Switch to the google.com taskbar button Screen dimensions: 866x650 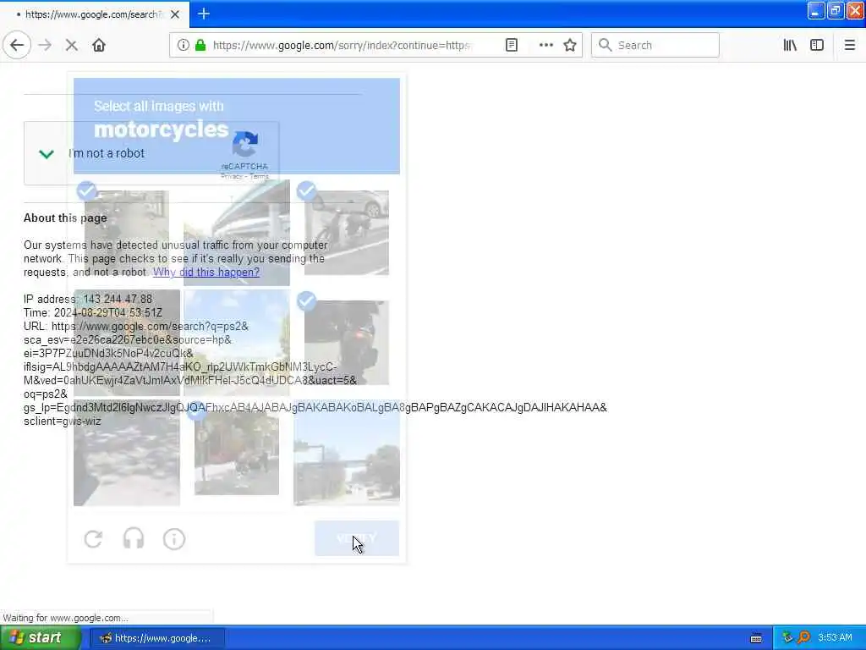click(x=156, y=638)
